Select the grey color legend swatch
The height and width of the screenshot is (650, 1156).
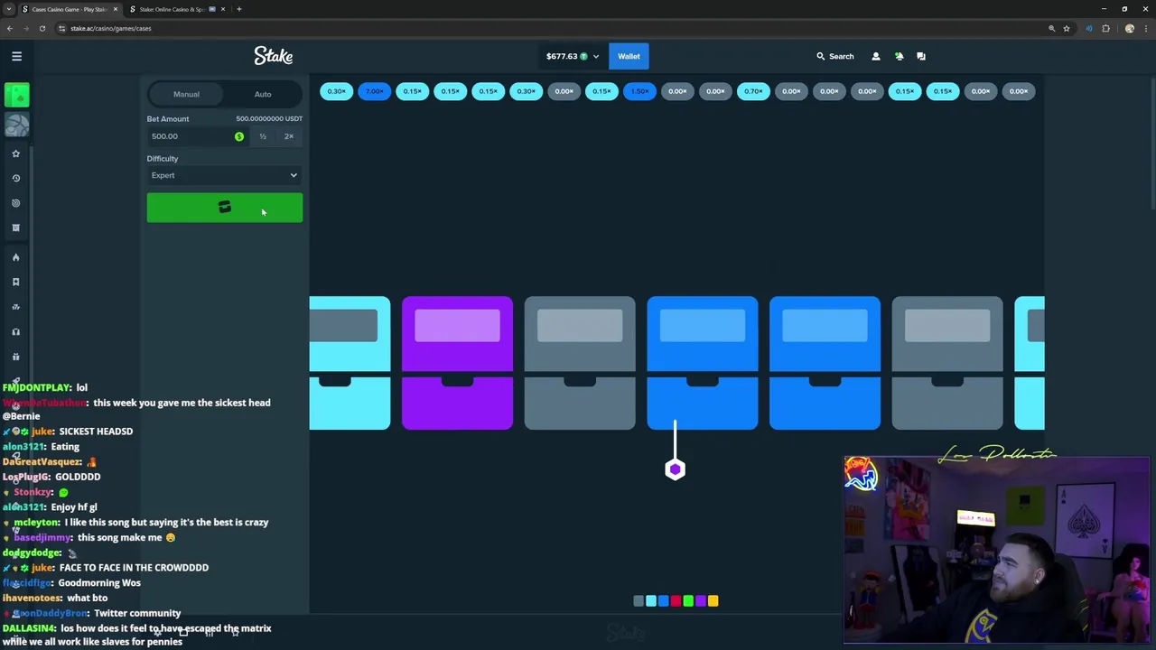click(639, 601)
